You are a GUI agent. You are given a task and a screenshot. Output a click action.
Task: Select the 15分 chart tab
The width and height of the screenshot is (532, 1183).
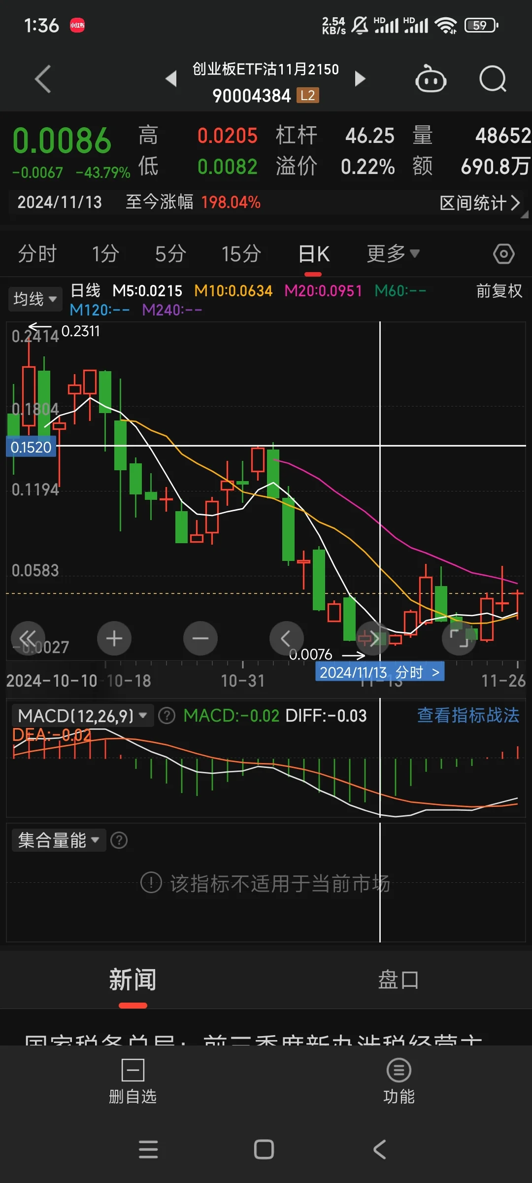241,254
